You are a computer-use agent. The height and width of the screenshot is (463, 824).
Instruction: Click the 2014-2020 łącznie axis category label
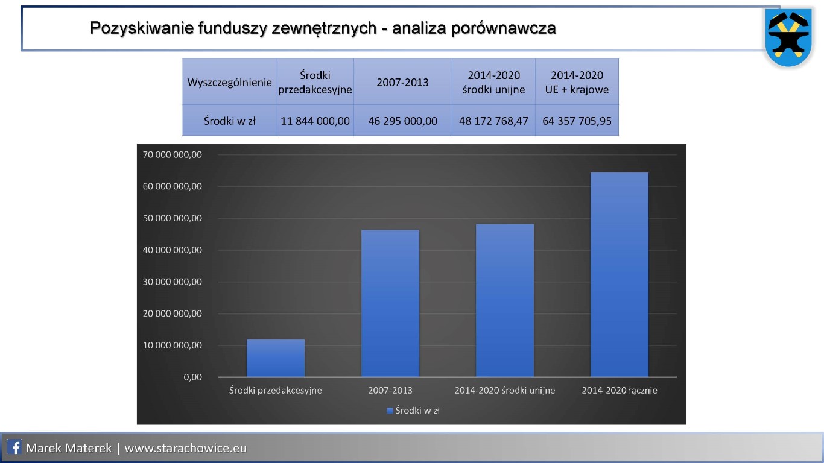(x=619, y=390)
